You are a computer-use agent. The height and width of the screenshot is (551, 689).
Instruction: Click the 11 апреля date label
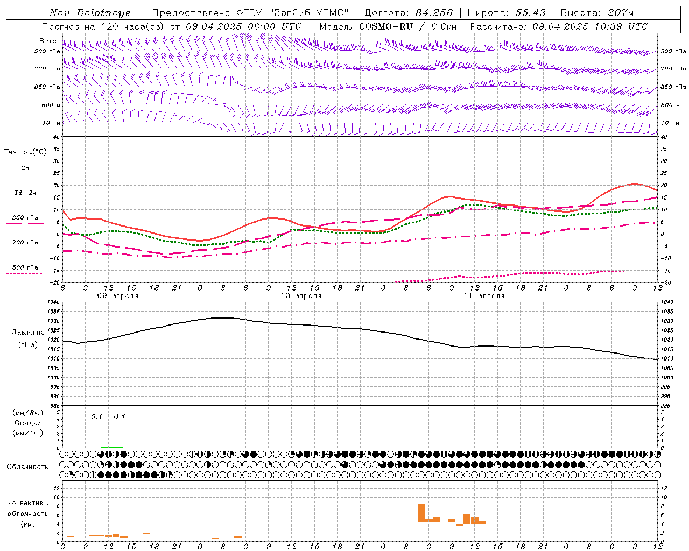click(484, 296)
